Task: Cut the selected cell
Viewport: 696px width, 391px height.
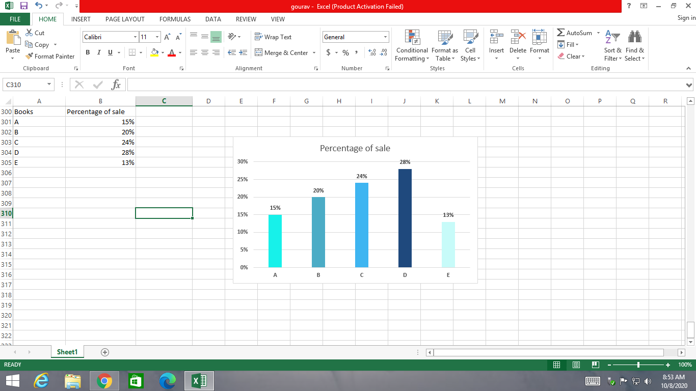Action: pyautogui.click(x=35, y=33)
